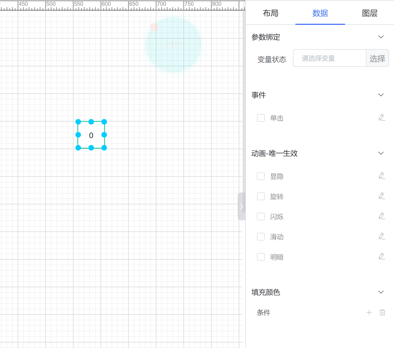Add a fill color condition with plus icon
Viewport: 394px width, 348px height.
click(x=369, y=312)
